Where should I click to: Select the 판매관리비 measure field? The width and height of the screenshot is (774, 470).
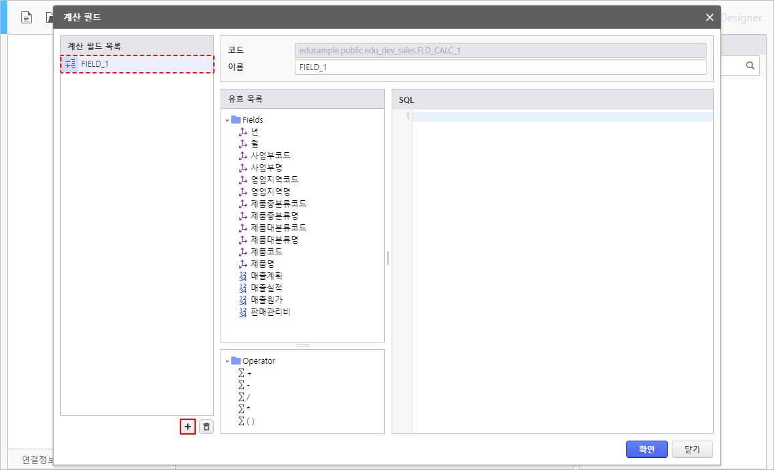point(271,312)
